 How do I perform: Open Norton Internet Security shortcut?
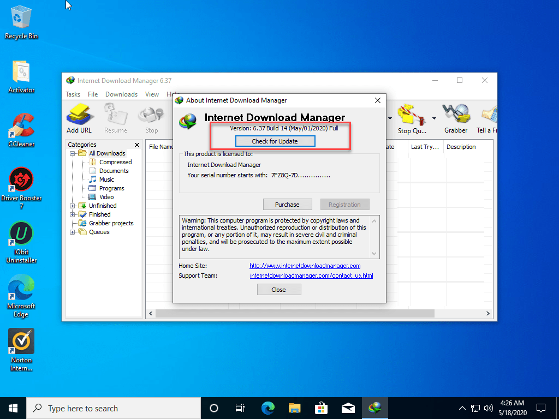click(x=21, y=350)
